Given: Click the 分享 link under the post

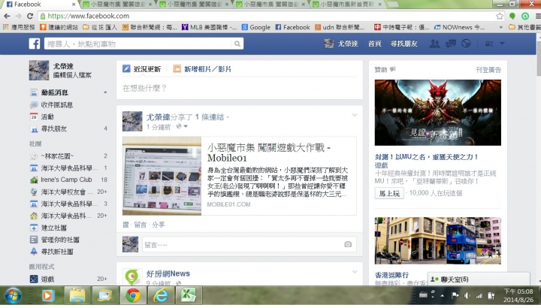Looking at the screenshot, I should [159, 225].
